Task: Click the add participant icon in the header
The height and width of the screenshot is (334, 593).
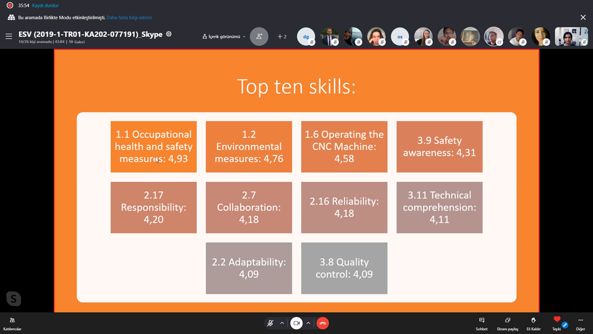Action: coord(259,37)
